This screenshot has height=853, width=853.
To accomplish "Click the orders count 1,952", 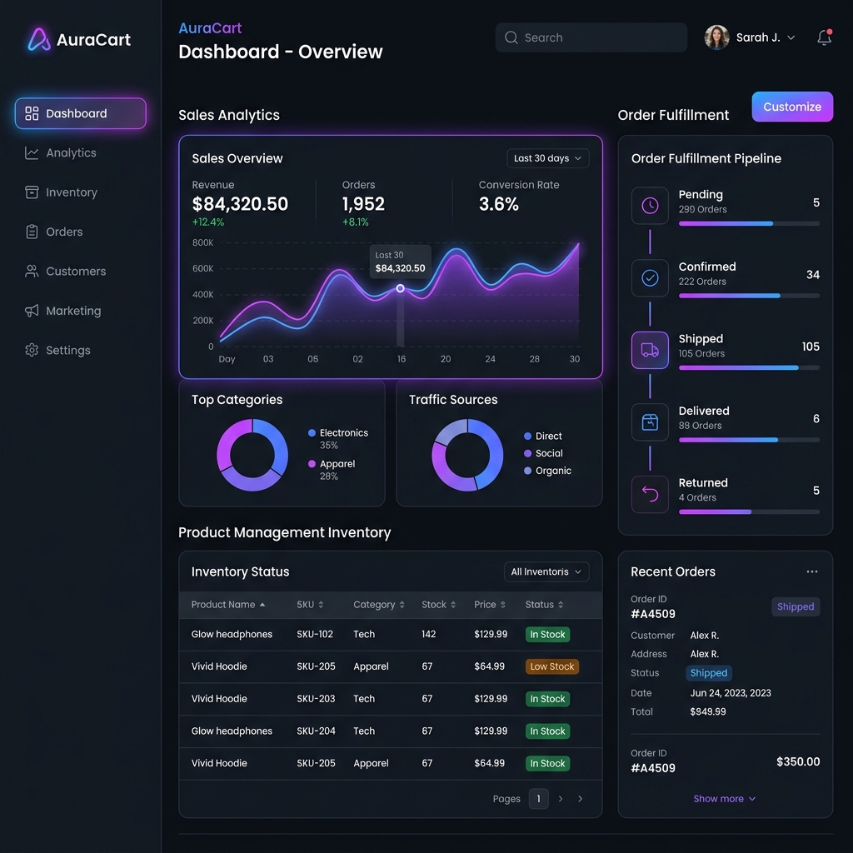I will coord(363,204).
